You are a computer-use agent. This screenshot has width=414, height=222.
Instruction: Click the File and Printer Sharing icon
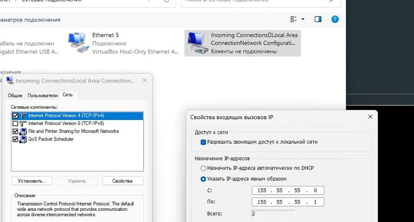(x=23, y=131)
